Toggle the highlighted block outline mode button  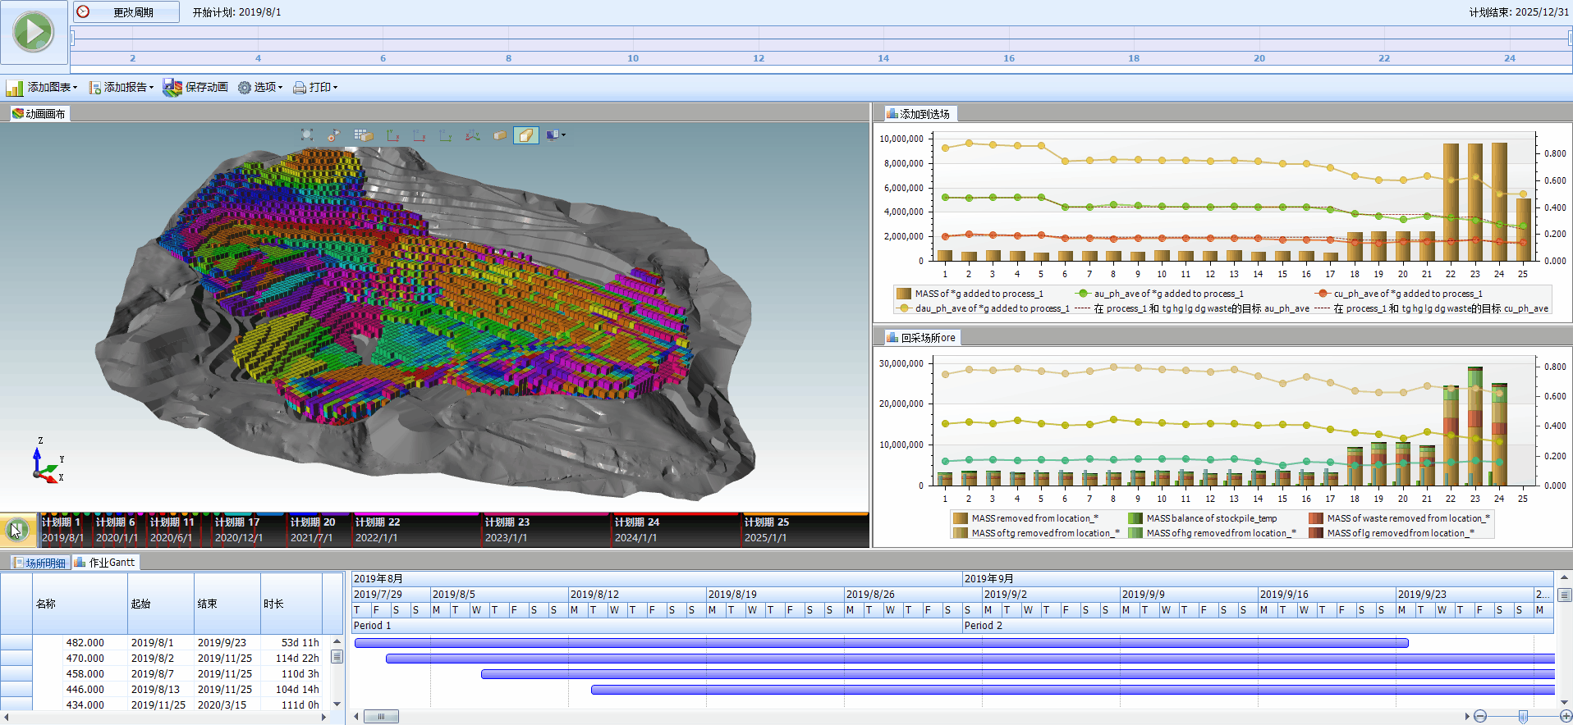(x=525, y=135)
